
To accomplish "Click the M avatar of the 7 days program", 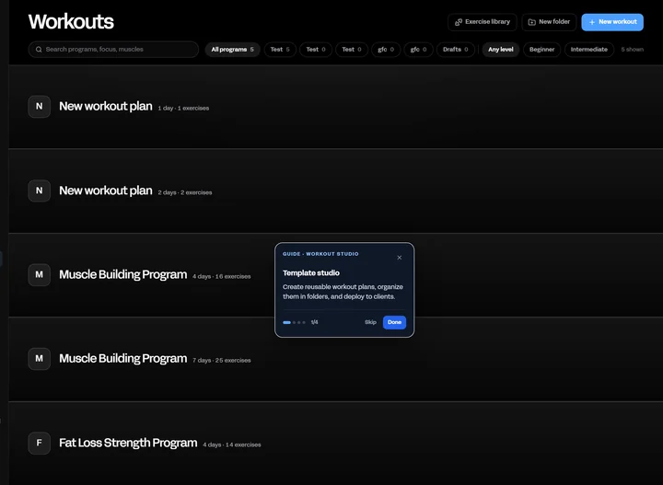I will point(40,359).
